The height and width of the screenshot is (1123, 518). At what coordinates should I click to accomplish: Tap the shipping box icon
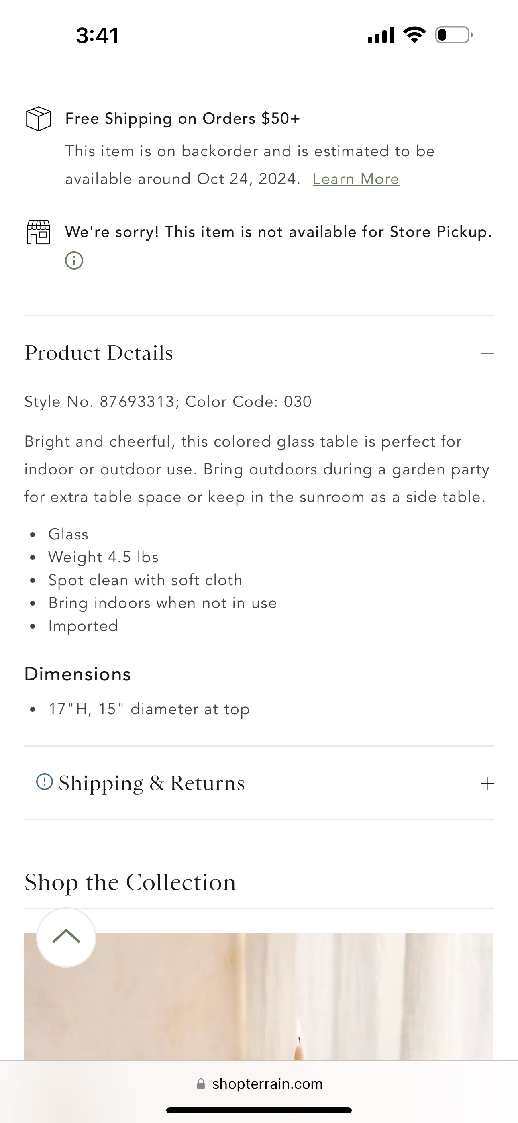pyautogui.click(x=39, y=118)
